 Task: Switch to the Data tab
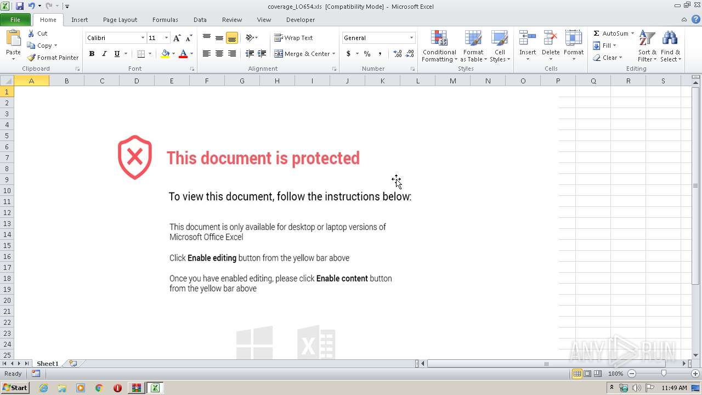pos(200,20)
